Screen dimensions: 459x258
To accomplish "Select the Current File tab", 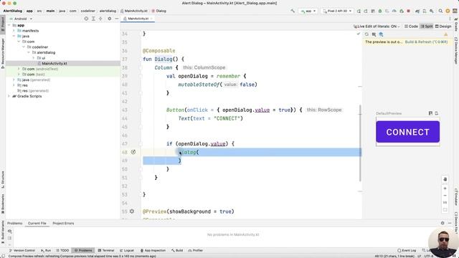I will click(37, 223).
